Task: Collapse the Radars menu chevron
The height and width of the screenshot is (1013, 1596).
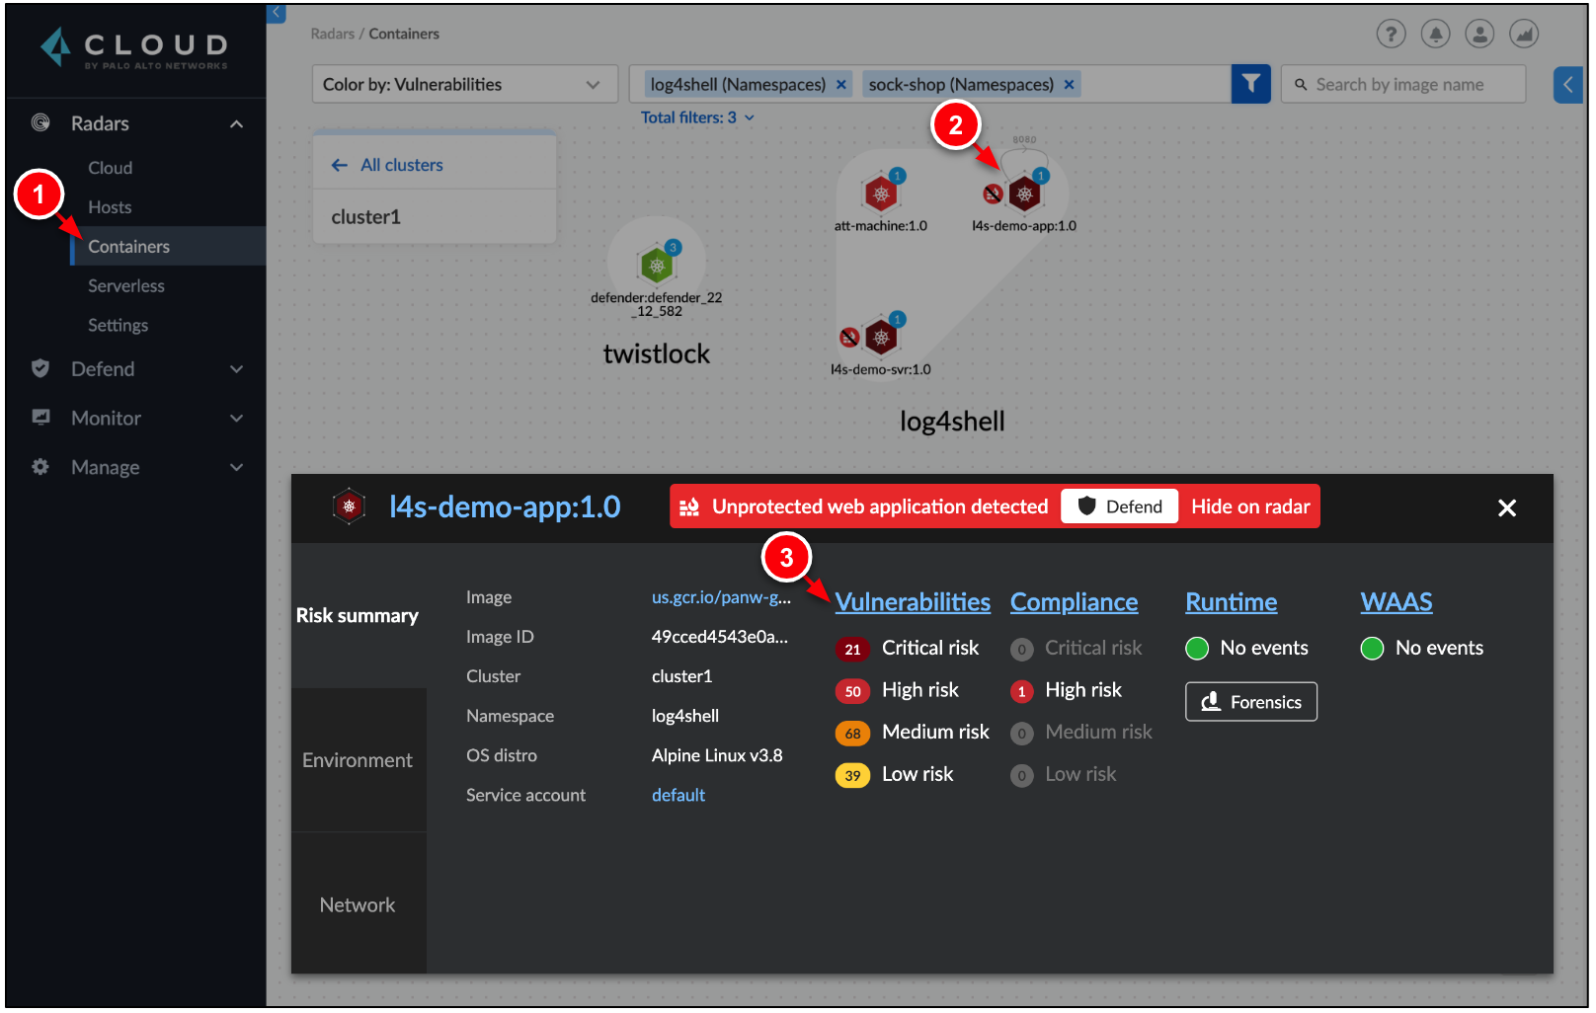Action: [236, 123]
